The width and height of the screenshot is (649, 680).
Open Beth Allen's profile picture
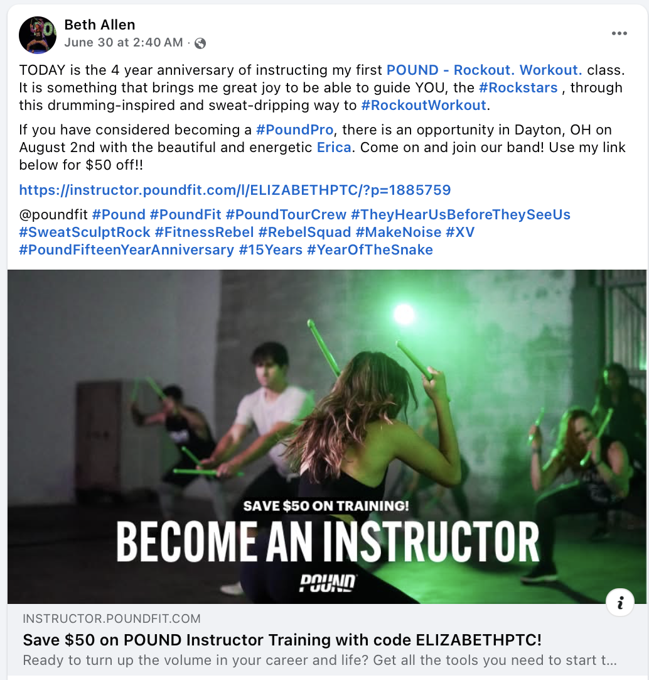38,35
